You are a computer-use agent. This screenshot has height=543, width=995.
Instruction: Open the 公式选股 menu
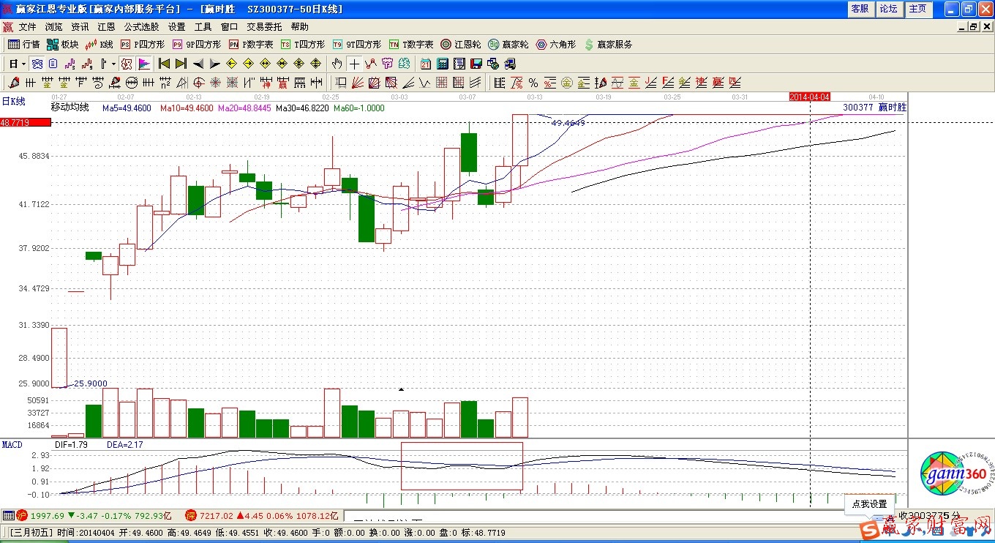141,26
